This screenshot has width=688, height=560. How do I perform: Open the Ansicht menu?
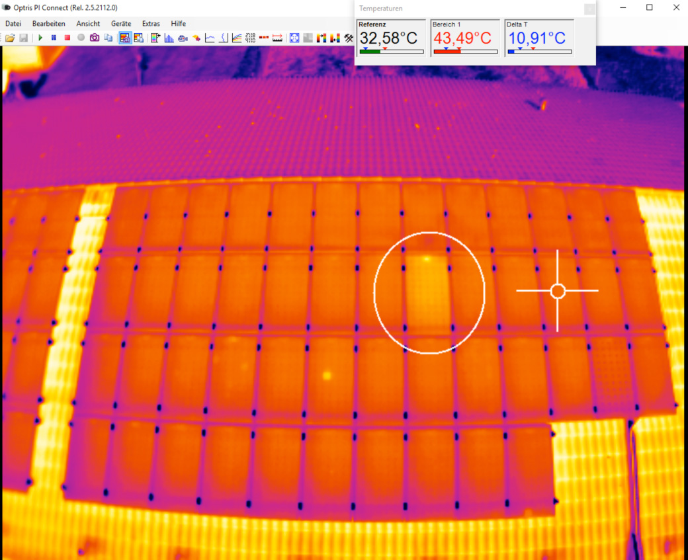(x=88, y=23)
